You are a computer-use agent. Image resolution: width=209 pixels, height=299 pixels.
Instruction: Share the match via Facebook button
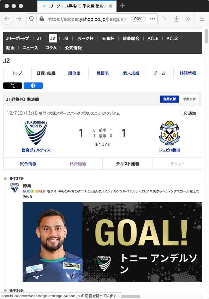33,86
